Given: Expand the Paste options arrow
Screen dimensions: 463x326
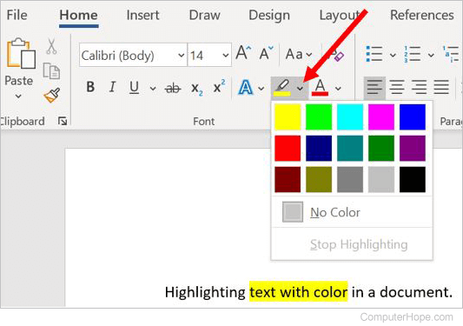Looking at the screenshot, I should (18, 96).
